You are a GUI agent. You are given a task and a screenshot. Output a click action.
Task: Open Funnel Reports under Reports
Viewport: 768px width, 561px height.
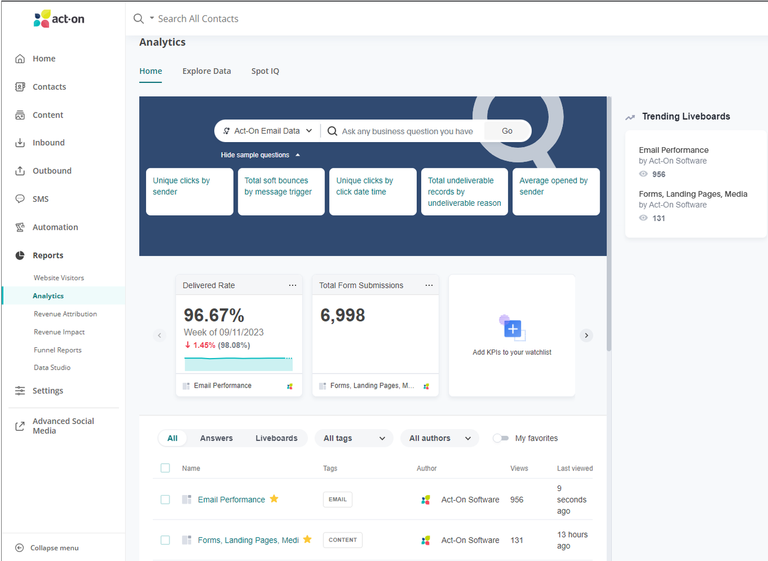[x=57, y=350]
